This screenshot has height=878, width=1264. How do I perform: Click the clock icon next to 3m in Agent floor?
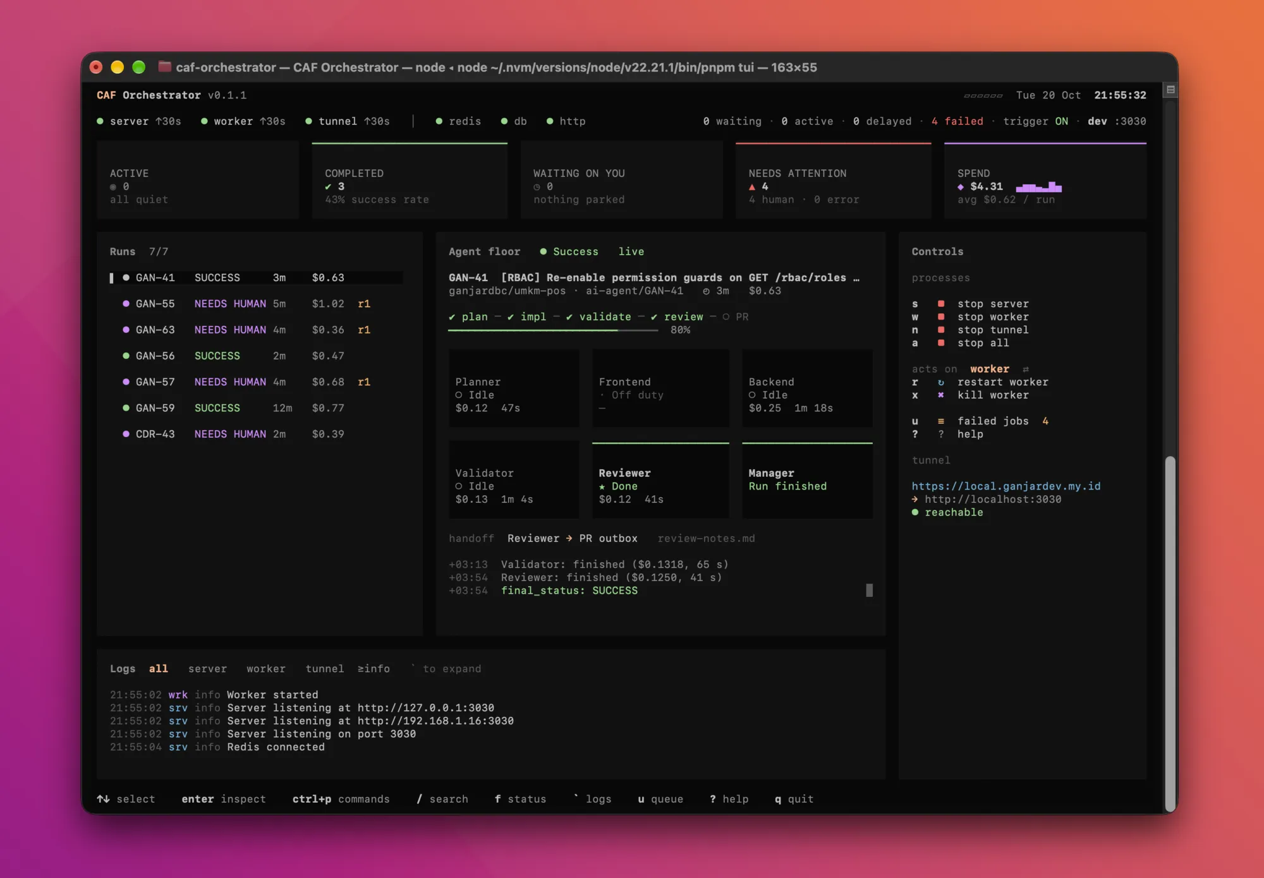click(706, 291)
